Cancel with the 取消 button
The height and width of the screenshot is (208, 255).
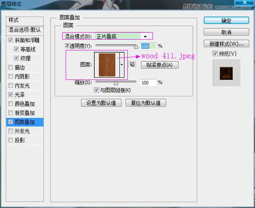pos(226,32)
